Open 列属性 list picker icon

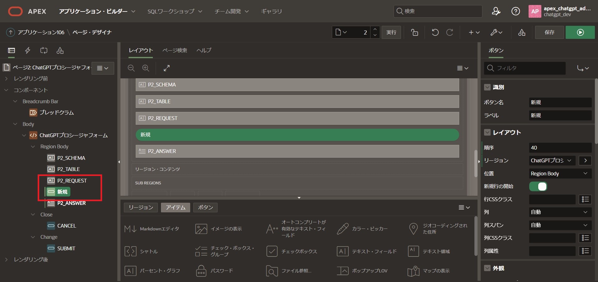click(585, 251)
